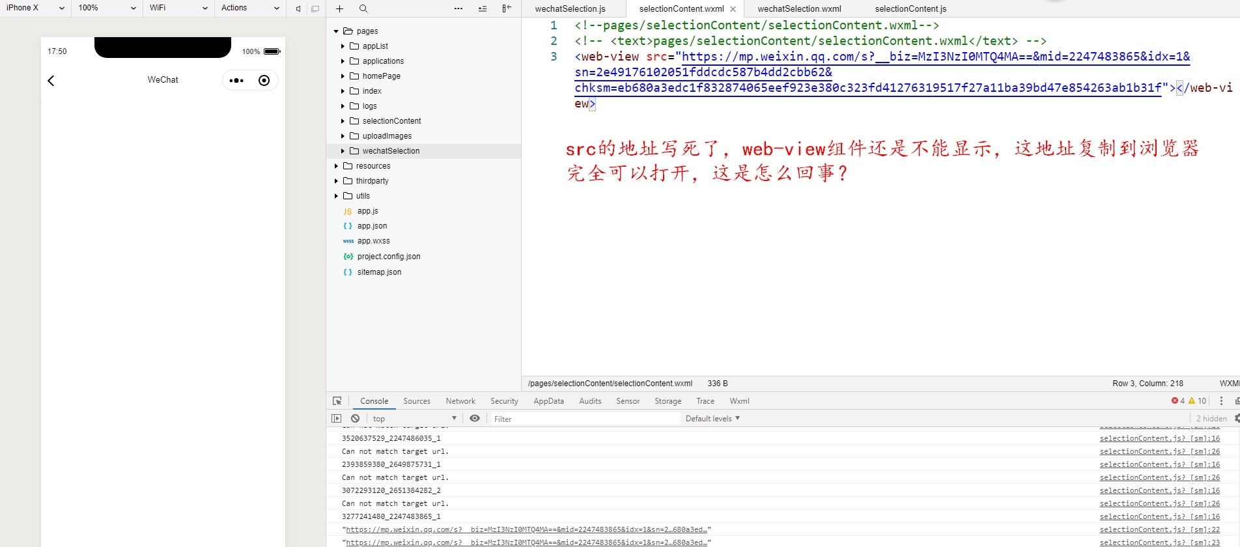Switch to selectionContent.js editor tab
1240x547 pixels.
[910, 9]
